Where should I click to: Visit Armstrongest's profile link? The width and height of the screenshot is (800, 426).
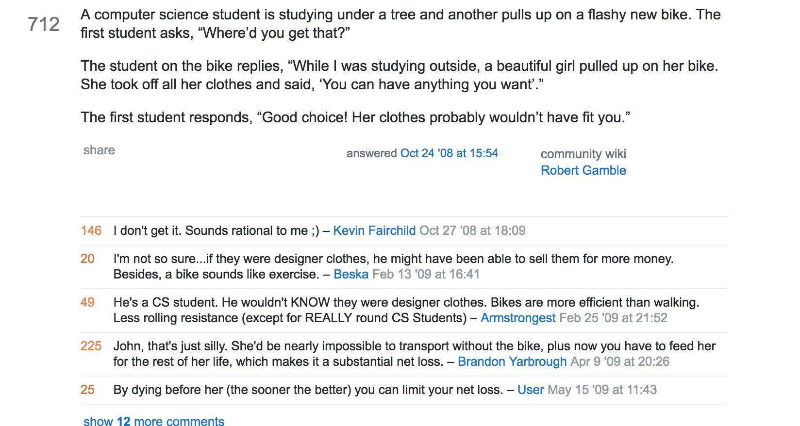click(x=518, y=318)
